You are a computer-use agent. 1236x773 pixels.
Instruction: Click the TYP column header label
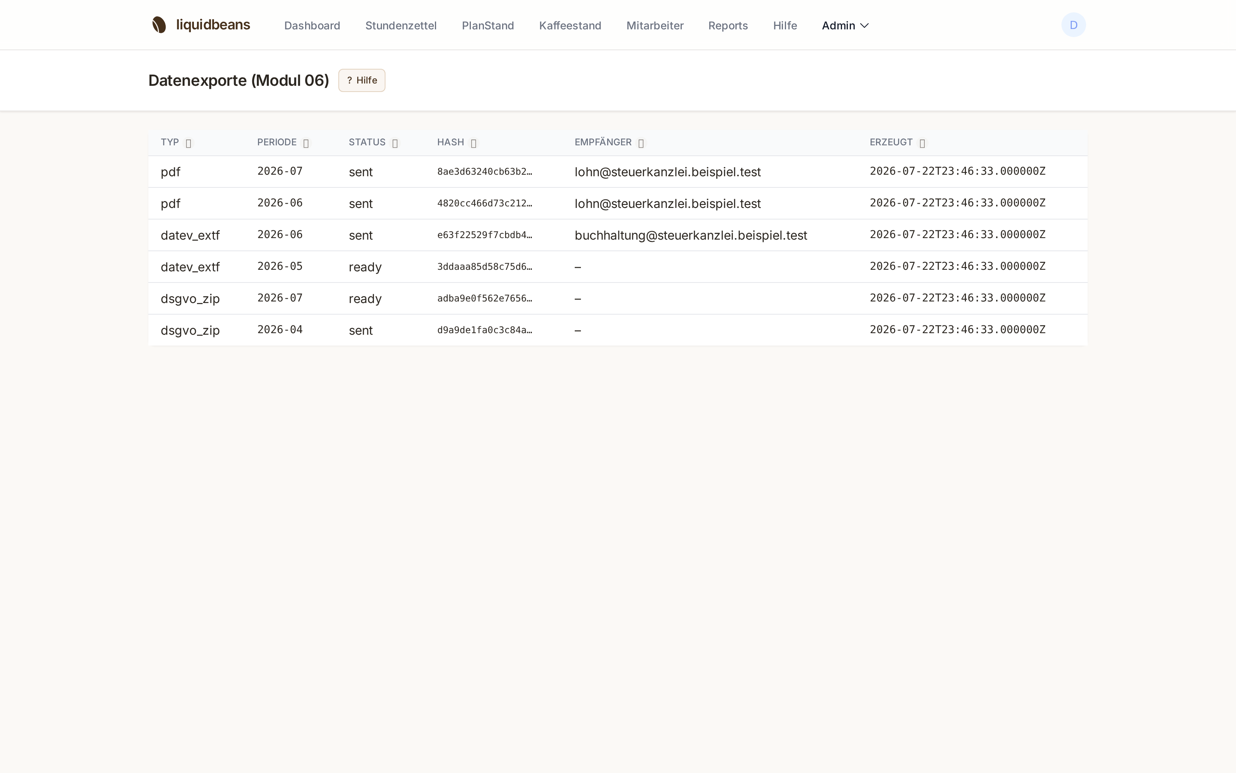(170, 142)
